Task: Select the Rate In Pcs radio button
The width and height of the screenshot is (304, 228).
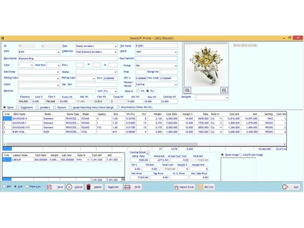Action: (x=148, y=91)
